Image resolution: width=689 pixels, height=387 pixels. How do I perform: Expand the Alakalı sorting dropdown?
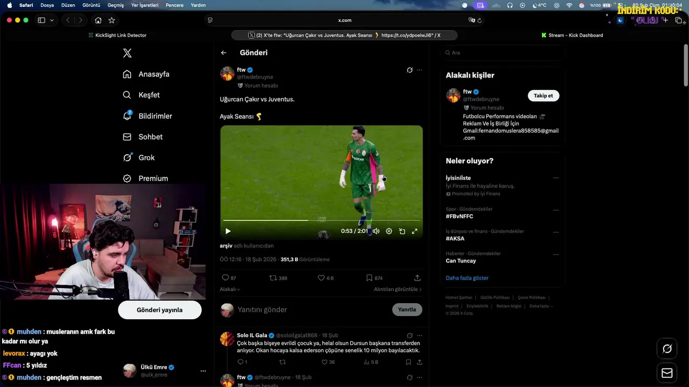click(x=230, y=289)
